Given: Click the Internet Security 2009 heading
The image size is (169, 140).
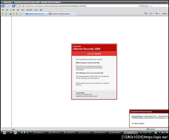Looking at the screenshot, I should pos(86,49).
